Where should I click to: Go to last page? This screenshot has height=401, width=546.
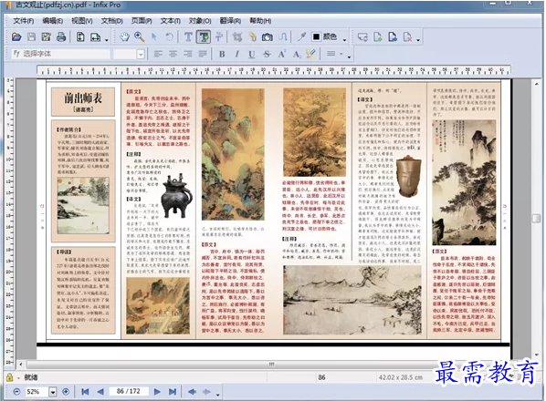(172, 392)
